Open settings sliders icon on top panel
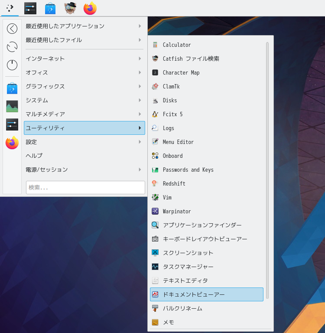The width and height of the screenshot is (325, 333). (30, 8)
